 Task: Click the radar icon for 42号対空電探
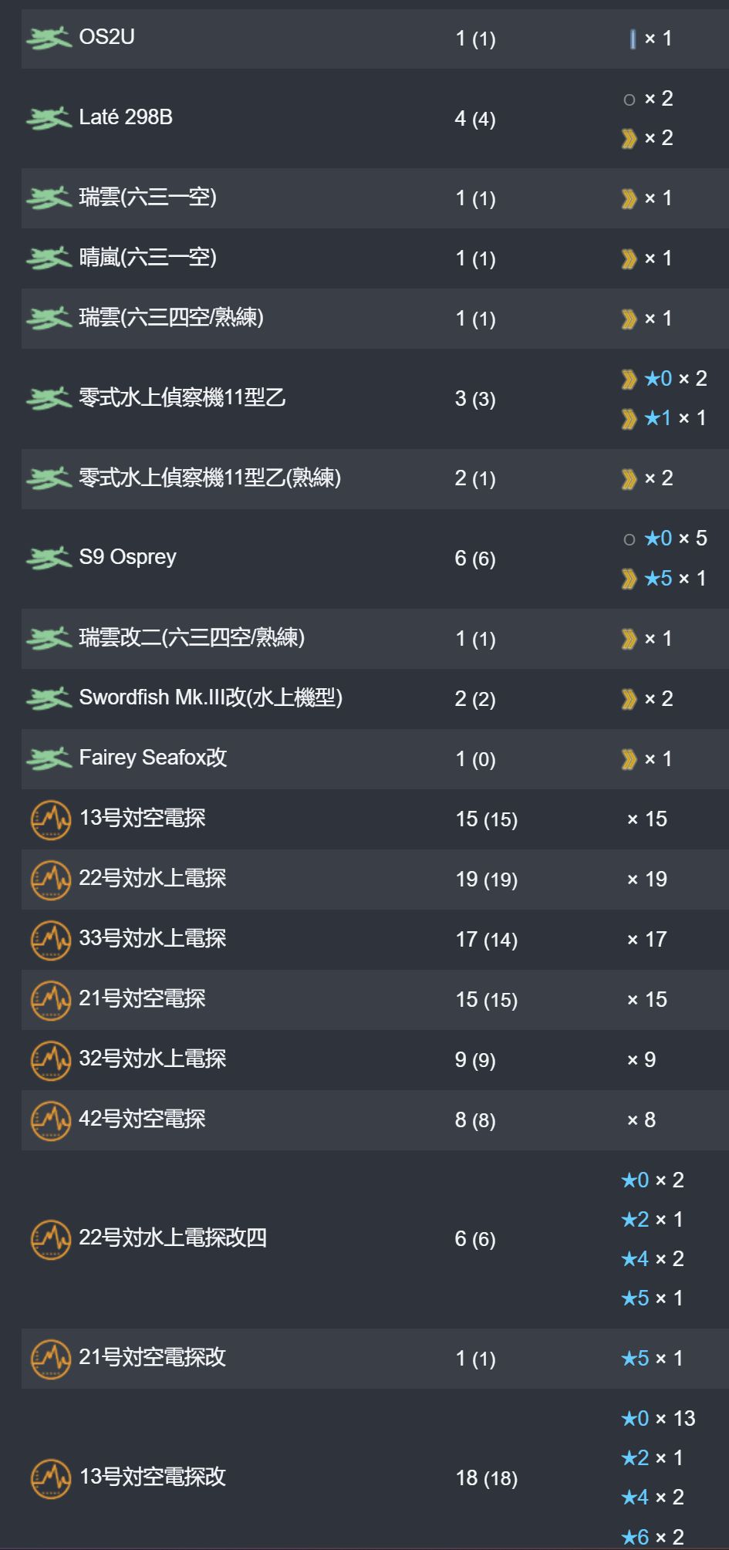(51, 1120)
